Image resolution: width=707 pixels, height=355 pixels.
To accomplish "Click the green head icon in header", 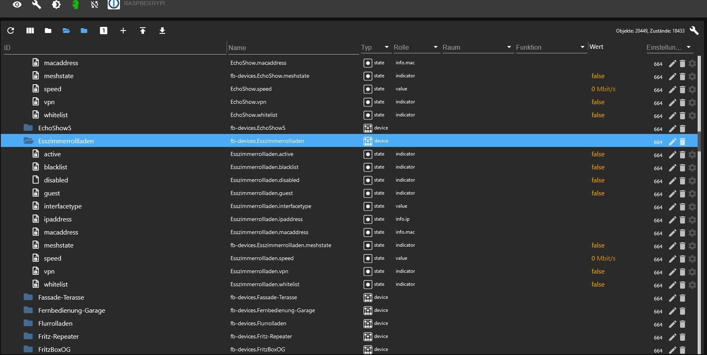I will [75, 4].
